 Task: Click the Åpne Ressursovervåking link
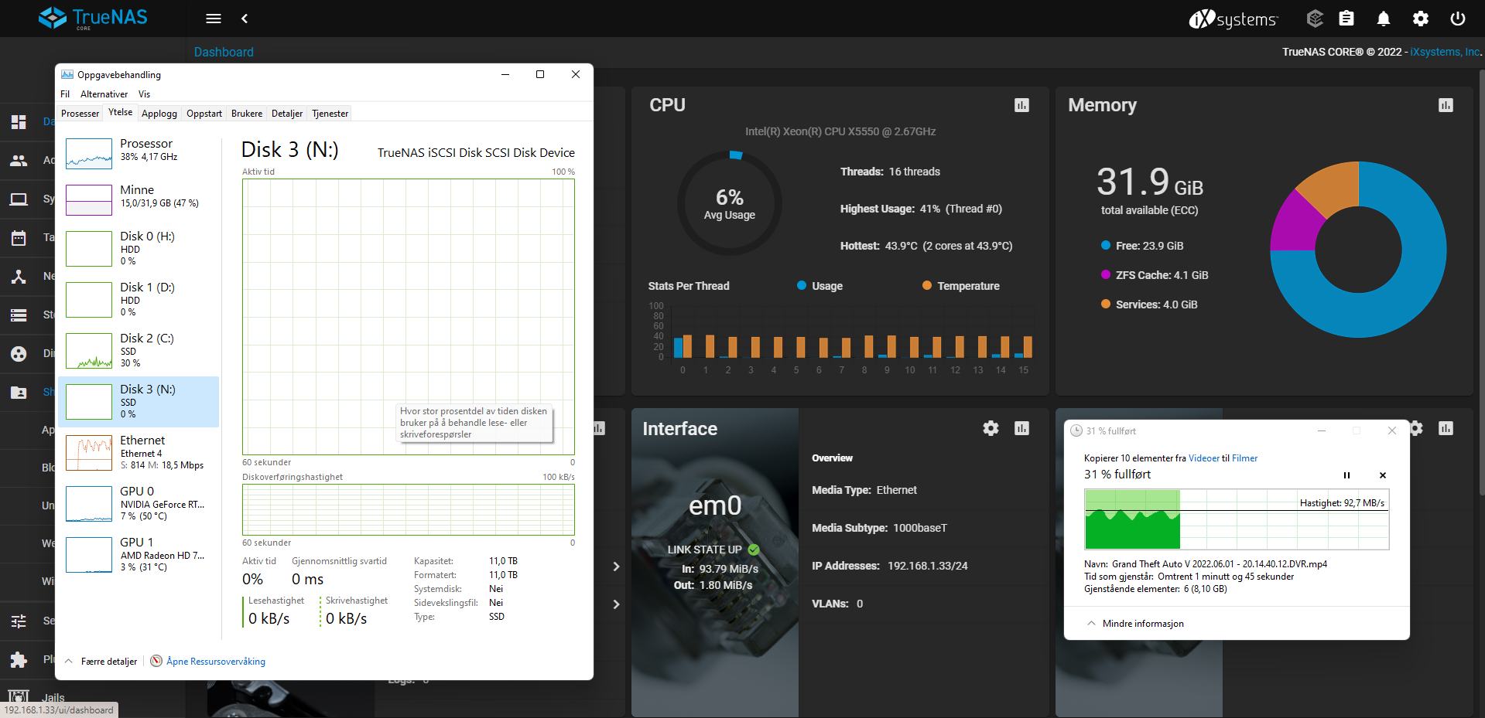(x=215, y=662)
